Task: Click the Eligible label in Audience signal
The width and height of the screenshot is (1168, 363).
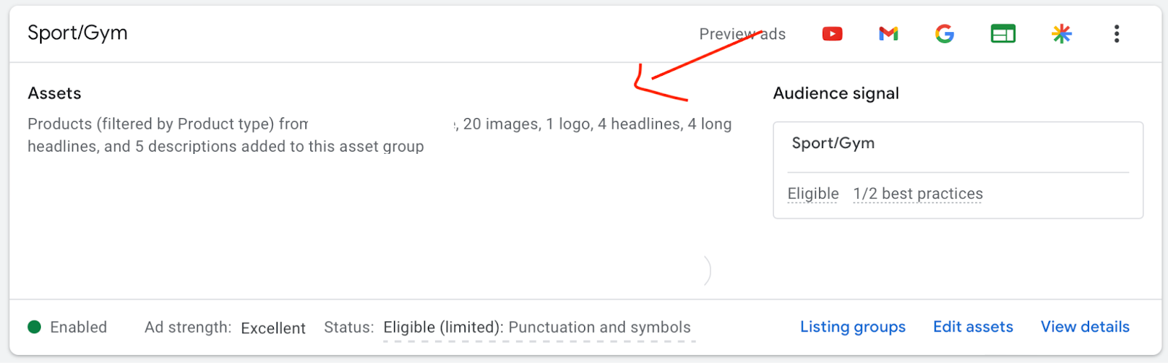Action: point(812,194)
